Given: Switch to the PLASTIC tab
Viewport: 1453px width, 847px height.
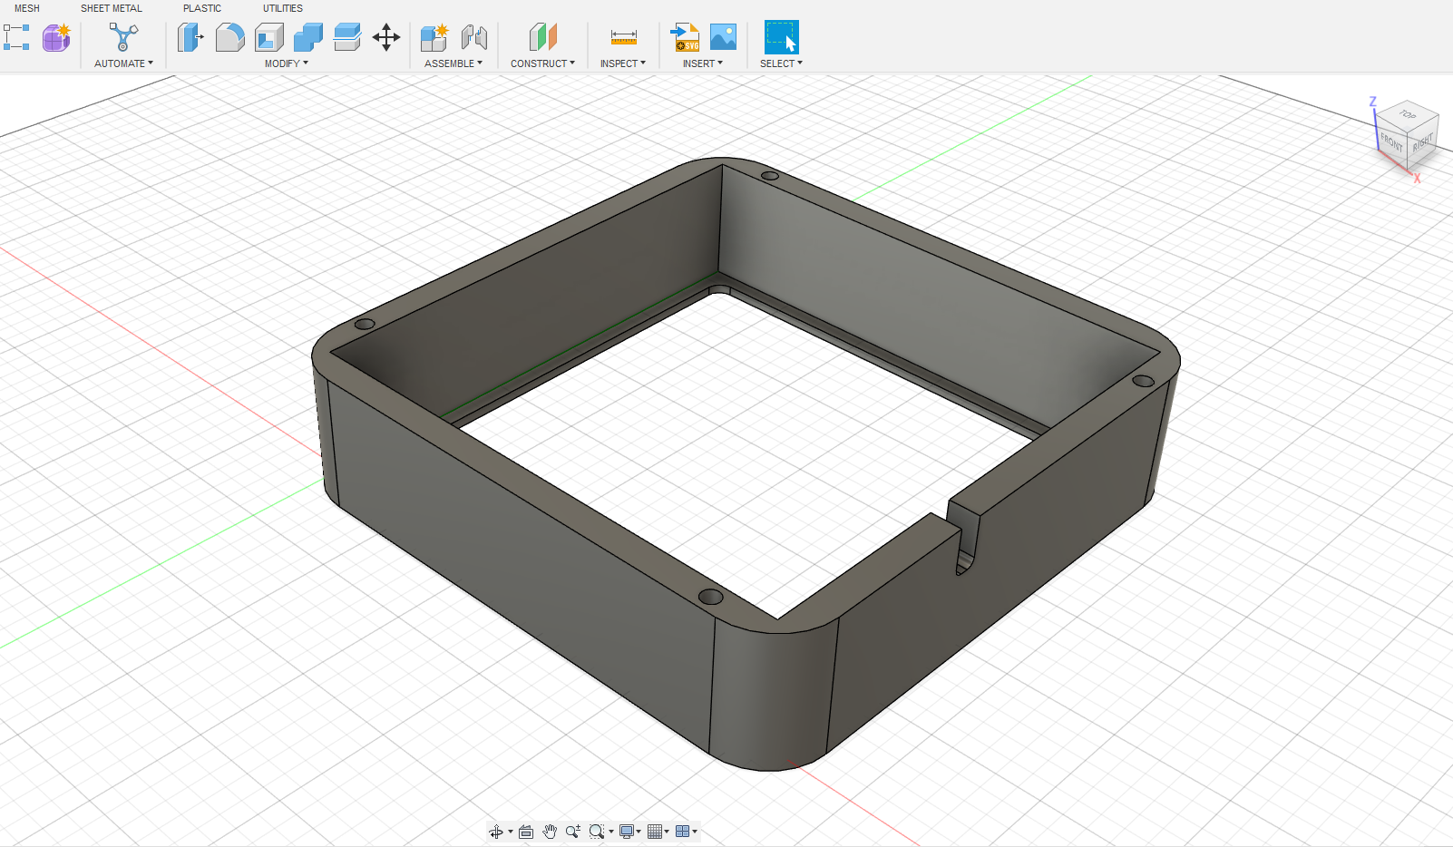Looking at the screenshot, I should [202, 8].
